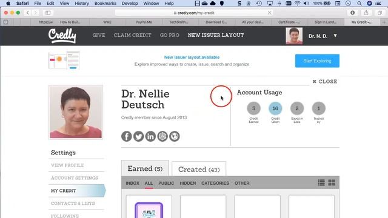Click Wi-Fi status icon in menu bar
This screenshot has width=388, height=218.
297,3
